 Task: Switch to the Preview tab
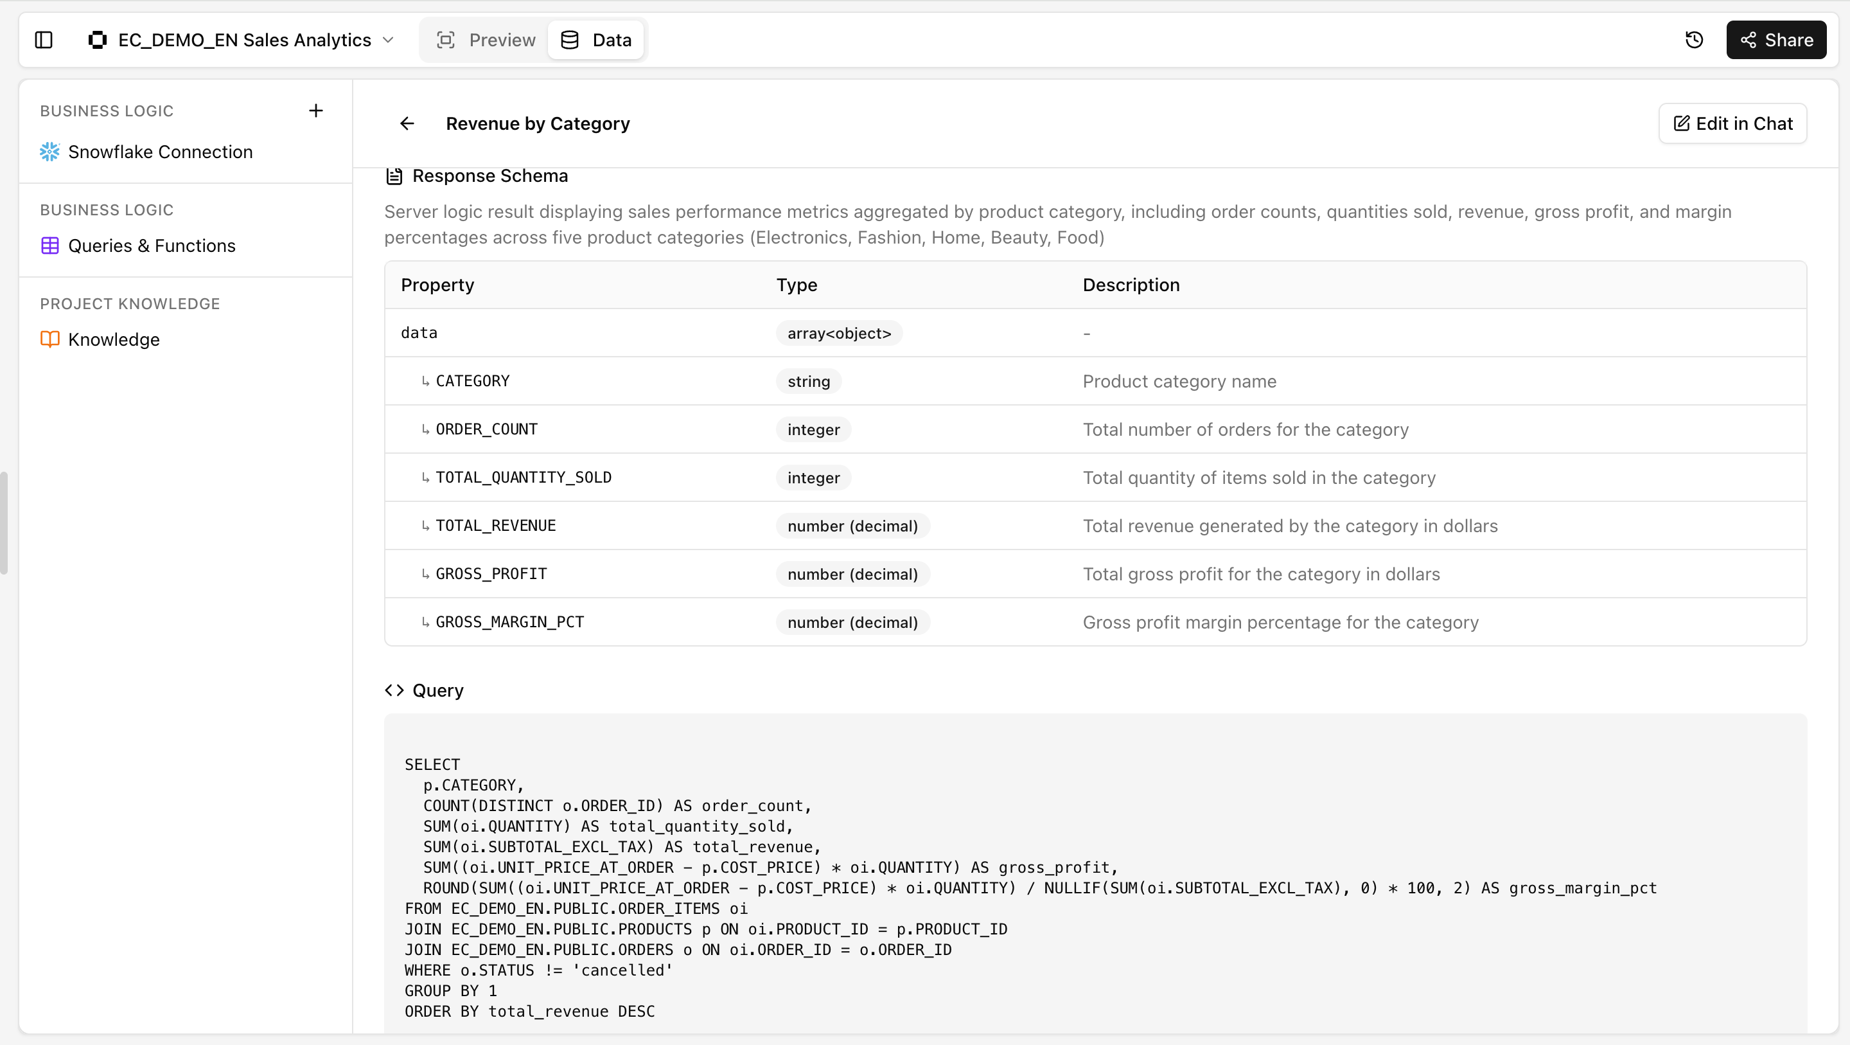point(486,40)
